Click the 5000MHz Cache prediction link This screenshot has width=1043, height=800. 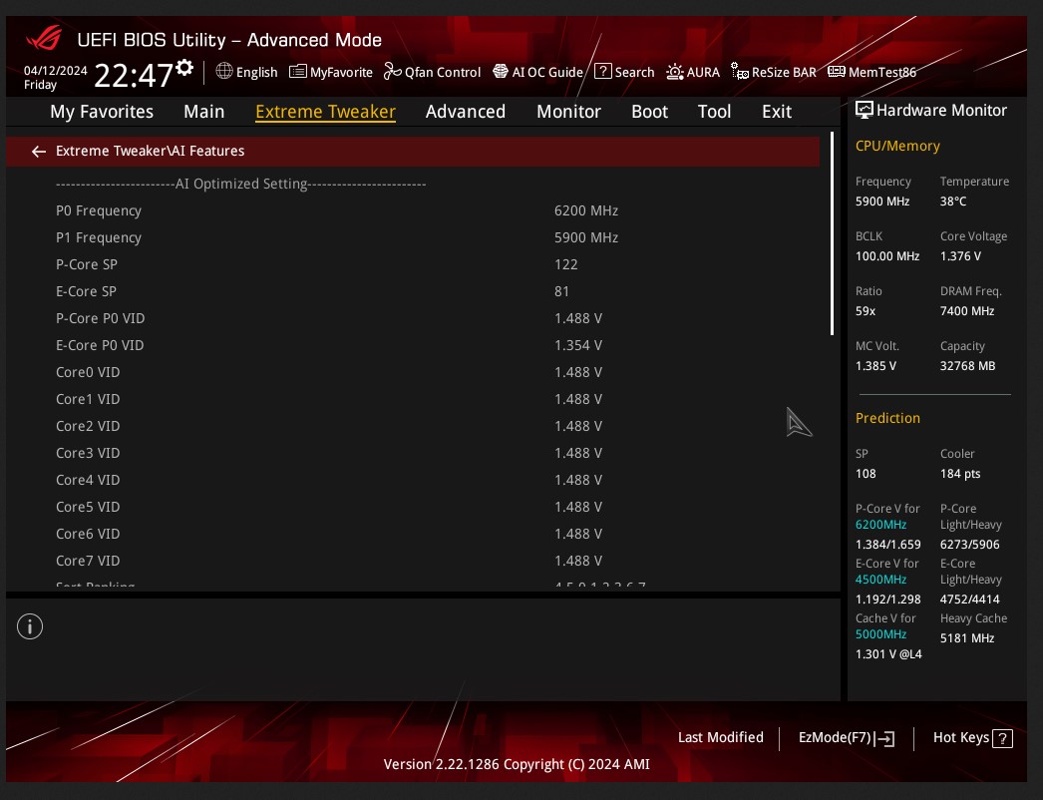(x=880, y=634)
